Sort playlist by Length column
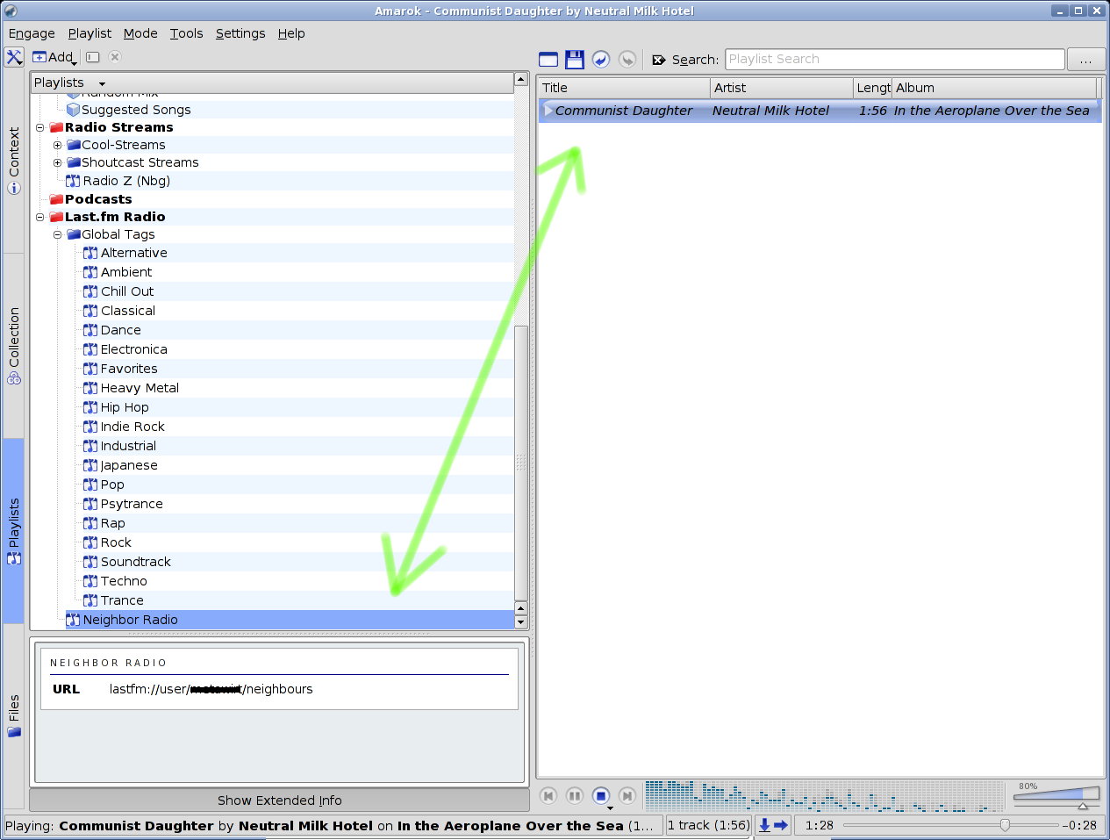 [x=873, y=88]
